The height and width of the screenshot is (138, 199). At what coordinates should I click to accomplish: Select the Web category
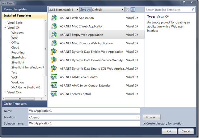click(x=15, y=37)
